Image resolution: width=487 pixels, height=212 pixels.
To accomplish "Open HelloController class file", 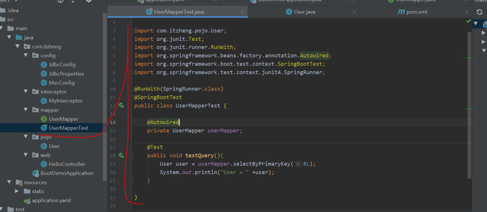I will [x=67, y=164].
